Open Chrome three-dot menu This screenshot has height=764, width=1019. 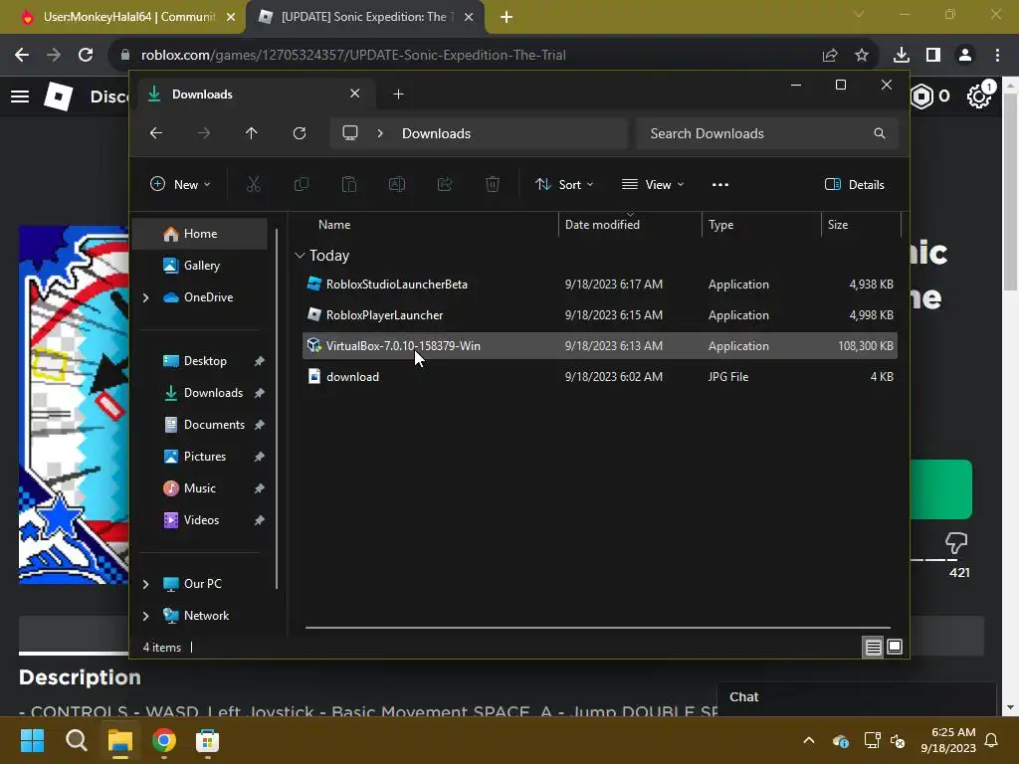coord(997,56)
